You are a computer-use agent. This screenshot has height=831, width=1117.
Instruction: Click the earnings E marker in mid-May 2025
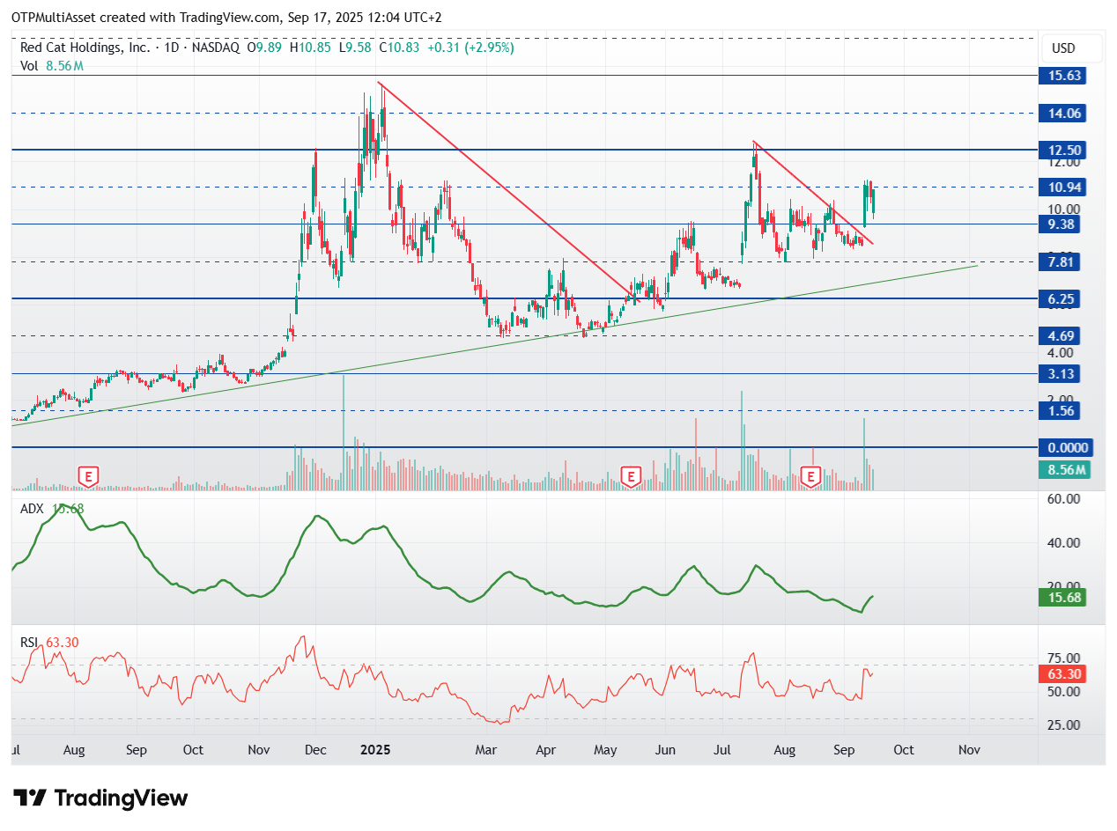pyautogui.click(x=630, y=476)
